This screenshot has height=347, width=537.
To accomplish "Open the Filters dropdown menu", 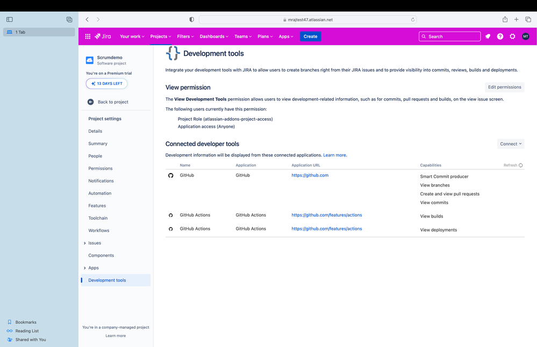I will click(185, 37).
